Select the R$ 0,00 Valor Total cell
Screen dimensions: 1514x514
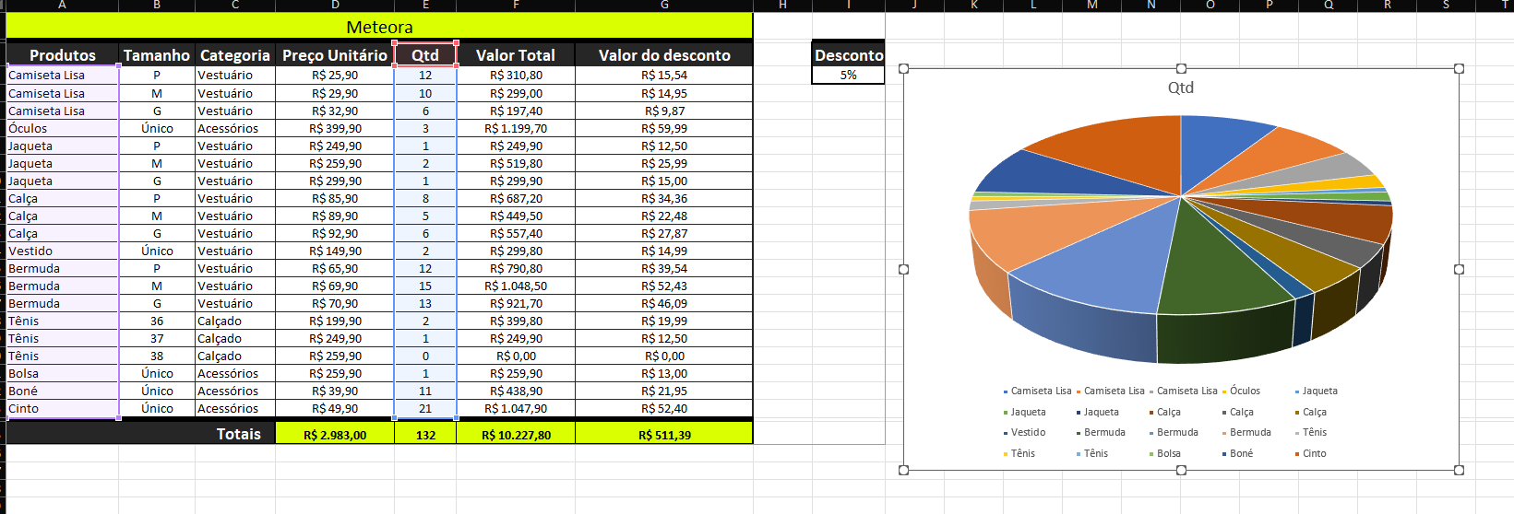tap(516, 356)
